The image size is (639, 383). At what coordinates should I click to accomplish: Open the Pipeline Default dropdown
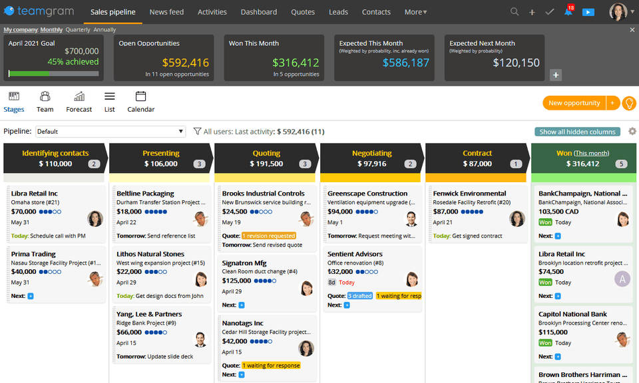(110, 132)
